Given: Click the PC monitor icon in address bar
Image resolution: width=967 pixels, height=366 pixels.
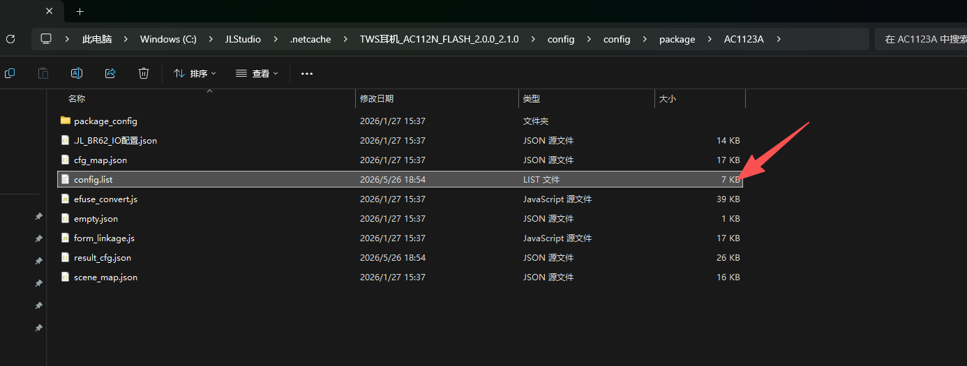Looking at the screenshot, I should [x=47, y=39].
